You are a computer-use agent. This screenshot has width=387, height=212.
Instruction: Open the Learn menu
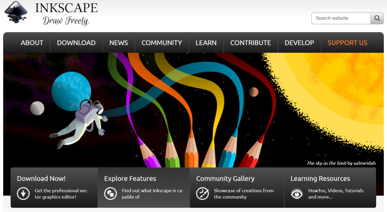click(206, 43)
